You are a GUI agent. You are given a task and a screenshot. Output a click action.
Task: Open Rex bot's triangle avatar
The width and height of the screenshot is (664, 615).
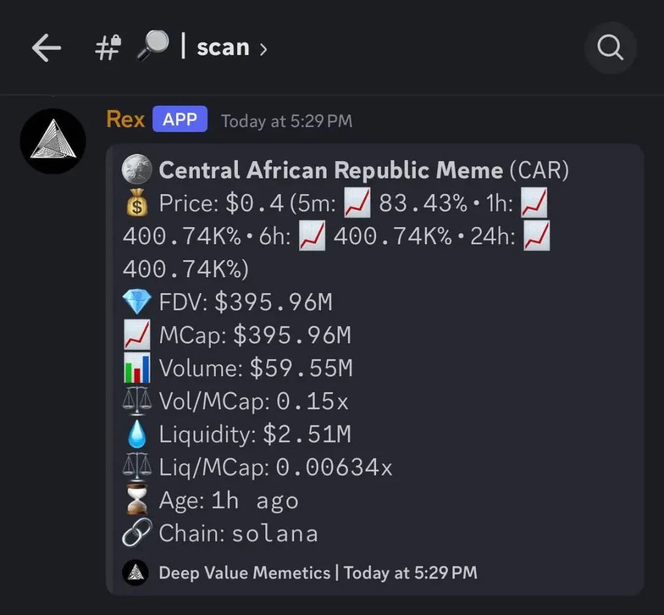(x=53, y=141)
